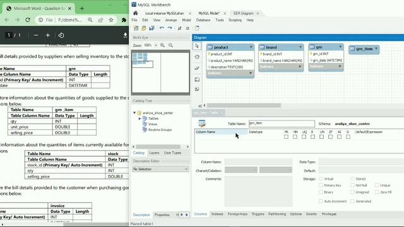Screen dimensions: 404x227
Task: Click the PDF page number field
Action: point(9,35)
